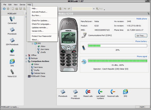151x110 pixels.
Task: Click the Find binoculars button
Action: (99, 9)
